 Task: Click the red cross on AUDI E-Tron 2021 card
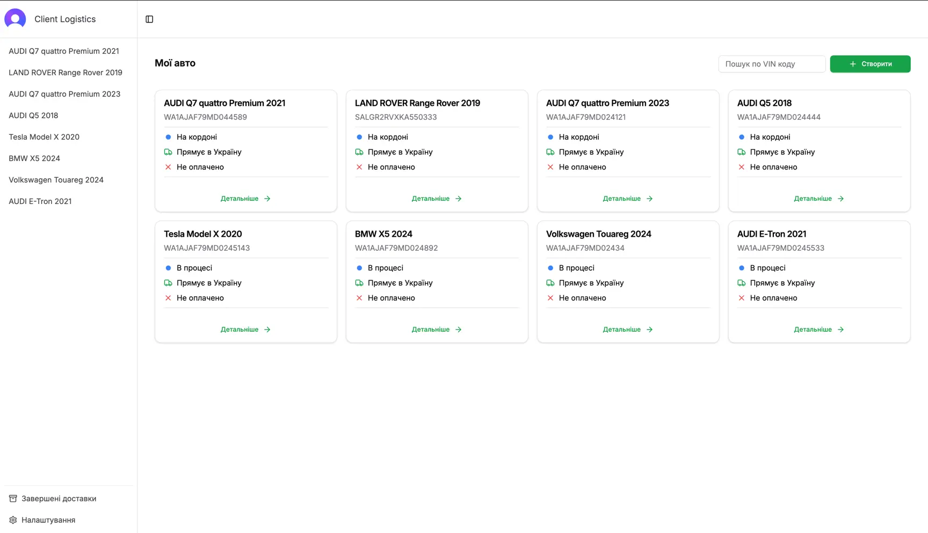coord(742,298)
